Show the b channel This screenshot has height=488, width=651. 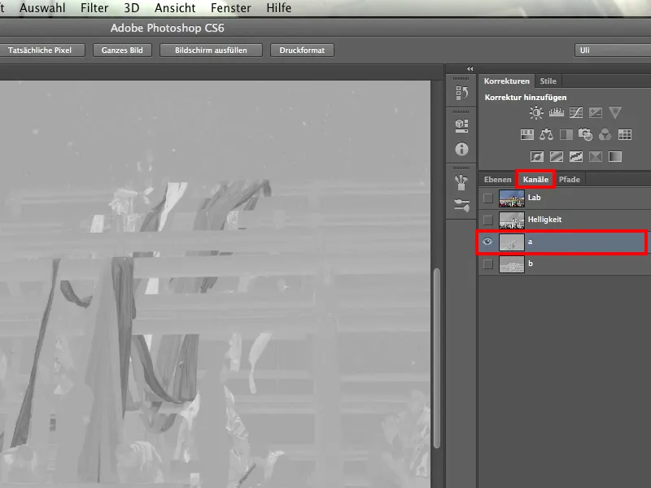click(x=487, y=264)
